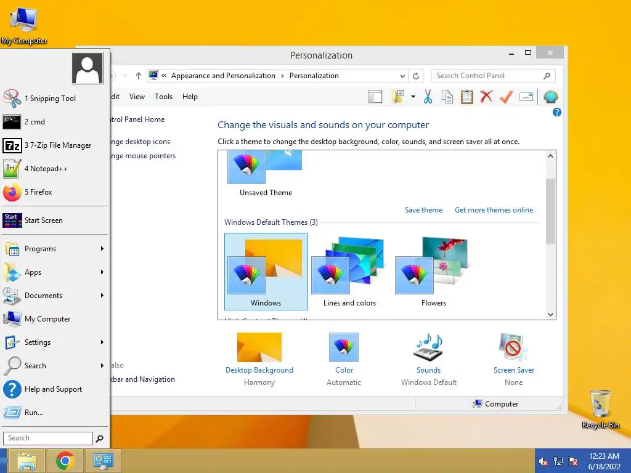Expand the Programs submenu
631x473 pixels.
tap(55, 249)
